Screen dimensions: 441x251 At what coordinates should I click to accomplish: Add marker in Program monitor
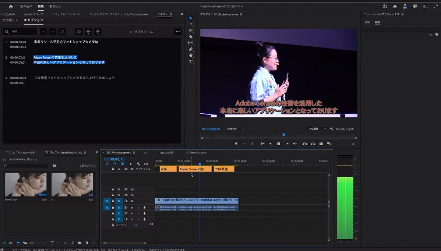coord(236,144)
